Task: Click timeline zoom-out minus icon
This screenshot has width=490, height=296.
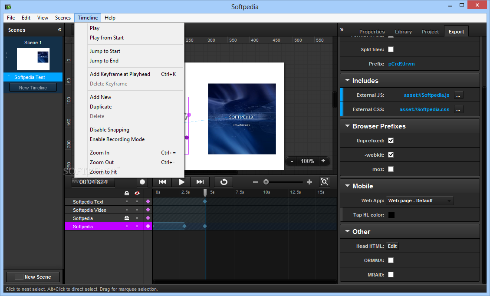Action: coord(256,182)
